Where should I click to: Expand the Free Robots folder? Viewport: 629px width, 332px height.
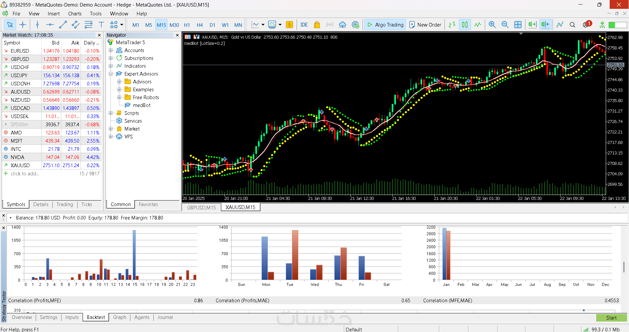click(119, 97)
